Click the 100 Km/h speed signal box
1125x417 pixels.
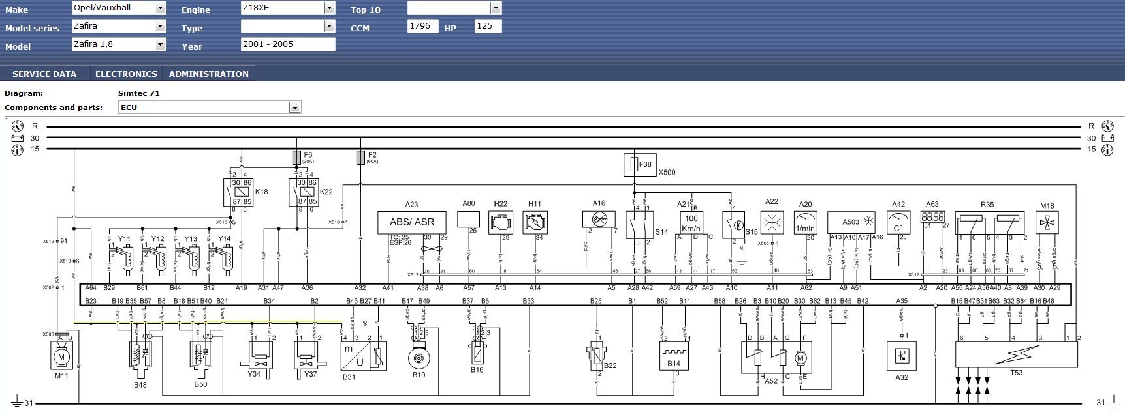coord(691,223)
